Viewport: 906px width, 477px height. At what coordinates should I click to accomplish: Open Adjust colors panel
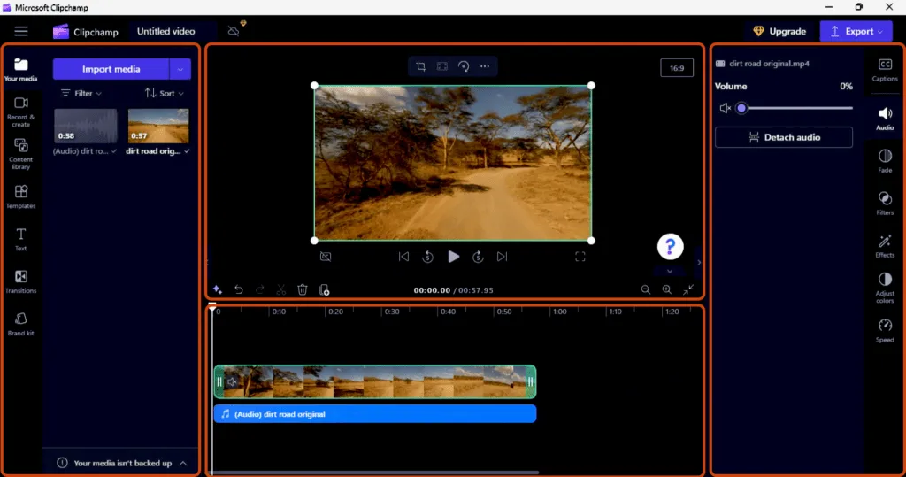coord(885,288)
